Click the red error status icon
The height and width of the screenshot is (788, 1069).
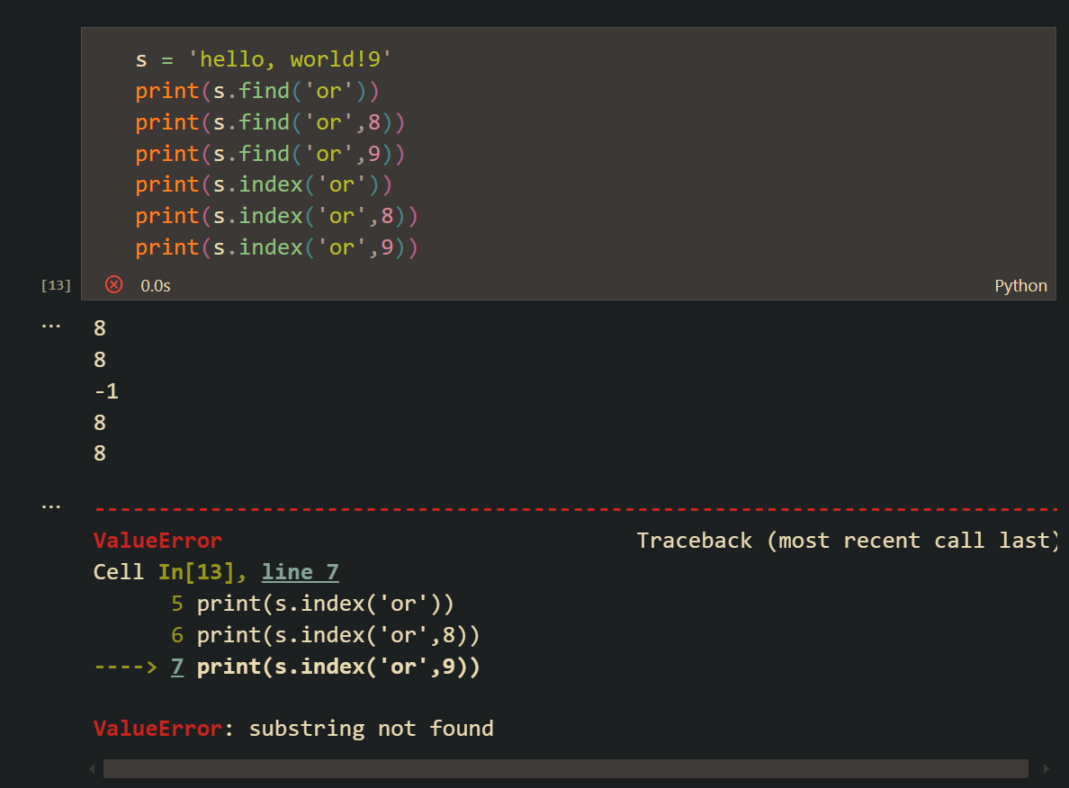(113, 285)
